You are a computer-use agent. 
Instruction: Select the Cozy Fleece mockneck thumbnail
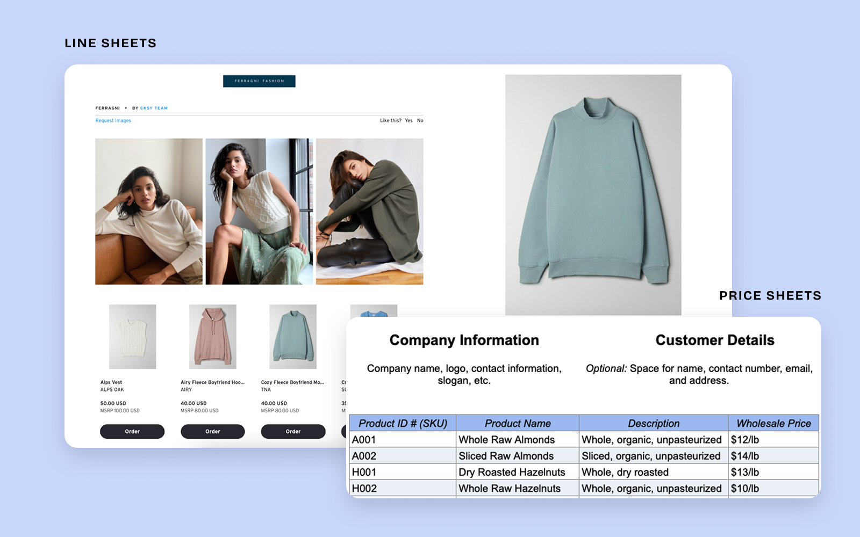(293, 337)
